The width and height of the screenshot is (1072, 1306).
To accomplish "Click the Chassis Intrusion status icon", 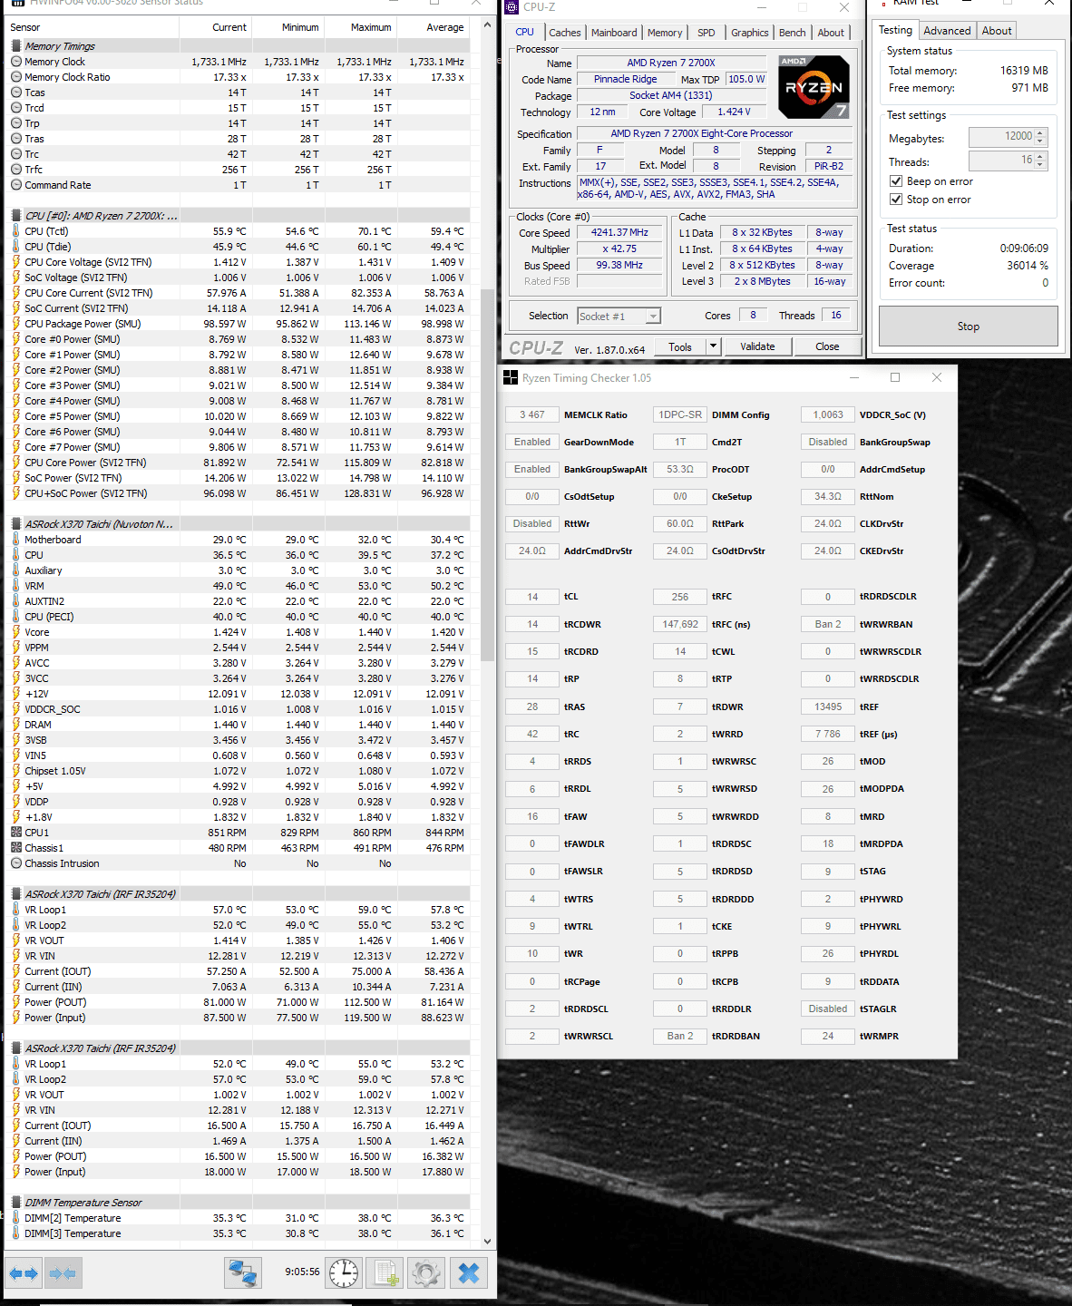I will 16,863.
